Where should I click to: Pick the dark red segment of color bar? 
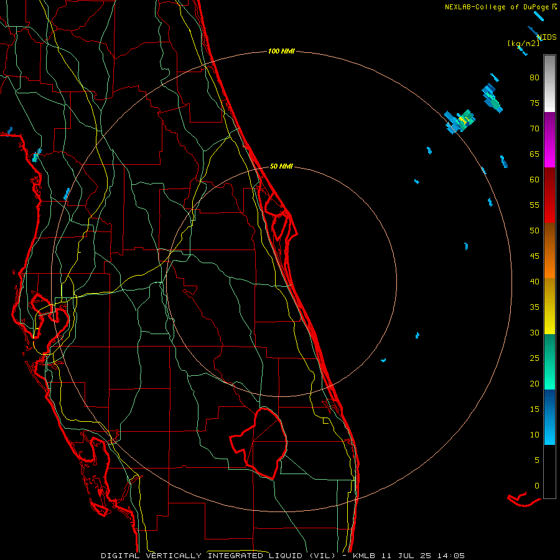549,195
